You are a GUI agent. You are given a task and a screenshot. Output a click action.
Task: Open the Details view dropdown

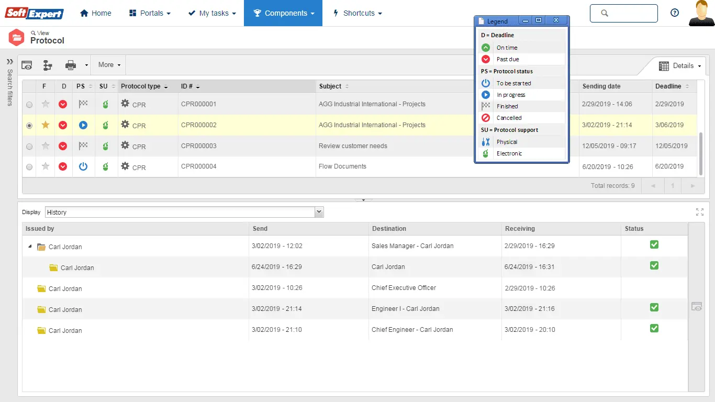tap(680, 66)
